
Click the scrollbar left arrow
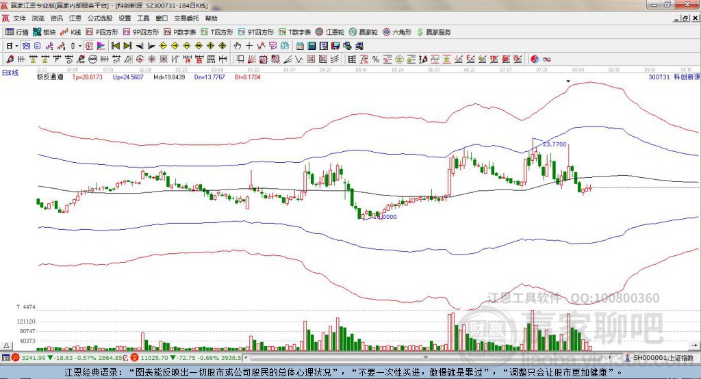[x=246, y=358]
